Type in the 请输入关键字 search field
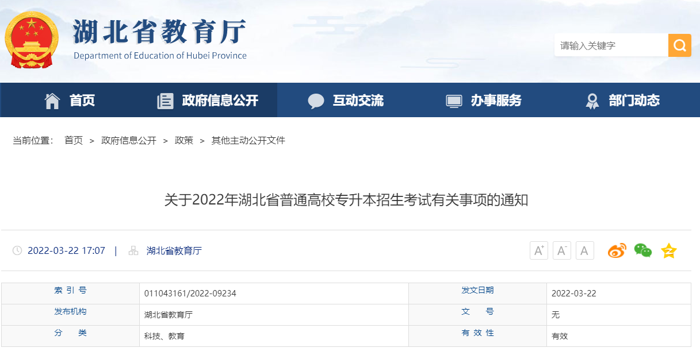 coord(610,45)
